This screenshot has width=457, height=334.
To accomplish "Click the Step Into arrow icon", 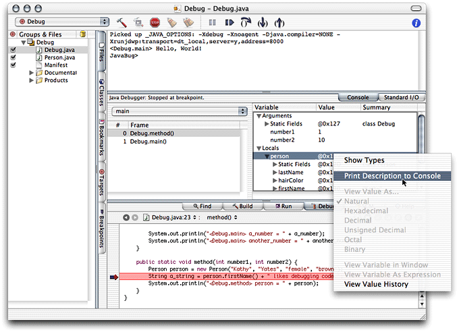I will click(x=263, y=22).
